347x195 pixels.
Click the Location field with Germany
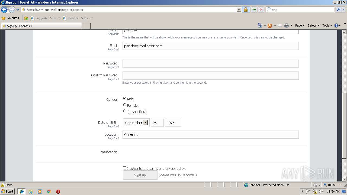210,135
